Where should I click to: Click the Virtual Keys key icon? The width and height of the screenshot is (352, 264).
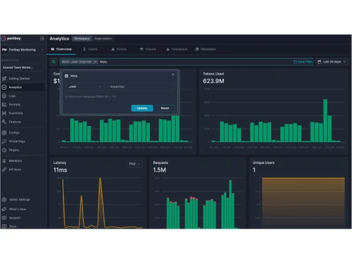click(4, 142)
